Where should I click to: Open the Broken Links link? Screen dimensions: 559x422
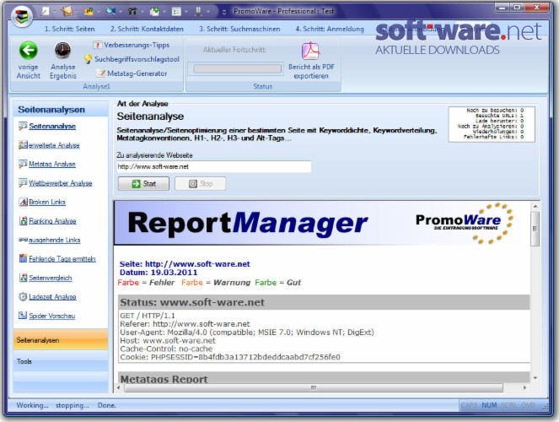point(47,202)
